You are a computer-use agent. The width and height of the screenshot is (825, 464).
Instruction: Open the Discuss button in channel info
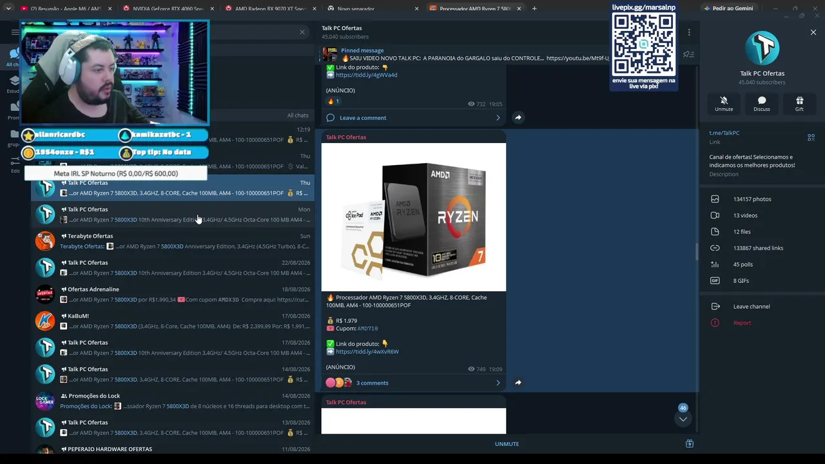point(762,104)
